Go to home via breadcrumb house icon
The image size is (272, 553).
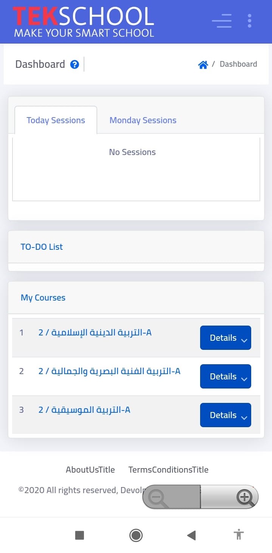click(x=203, y=65)
